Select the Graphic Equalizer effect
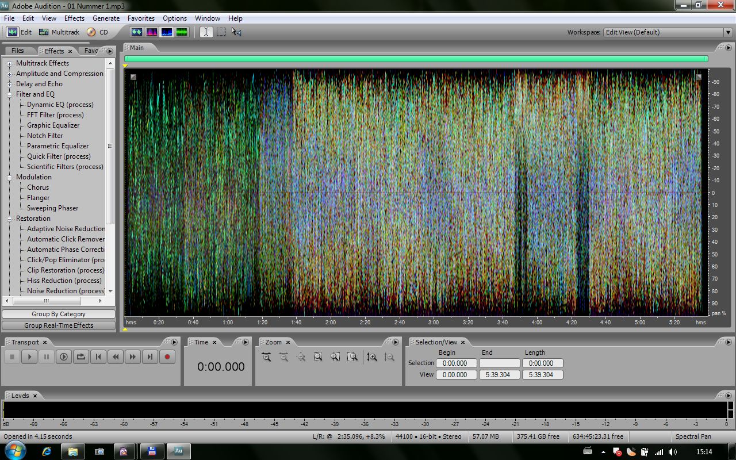Screen dimensions: 736x460 pos(53,125)
